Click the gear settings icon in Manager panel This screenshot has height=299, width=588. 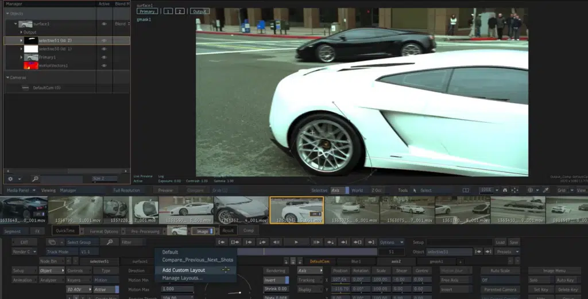10,179
